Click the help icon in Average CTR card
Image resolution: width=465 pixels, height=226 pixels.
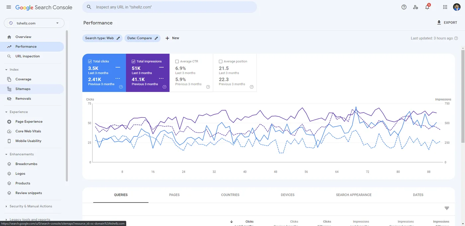(208, 87)
